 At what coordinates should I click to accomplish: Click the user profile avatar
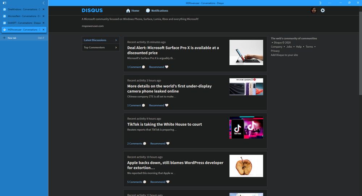coord(314,10)
